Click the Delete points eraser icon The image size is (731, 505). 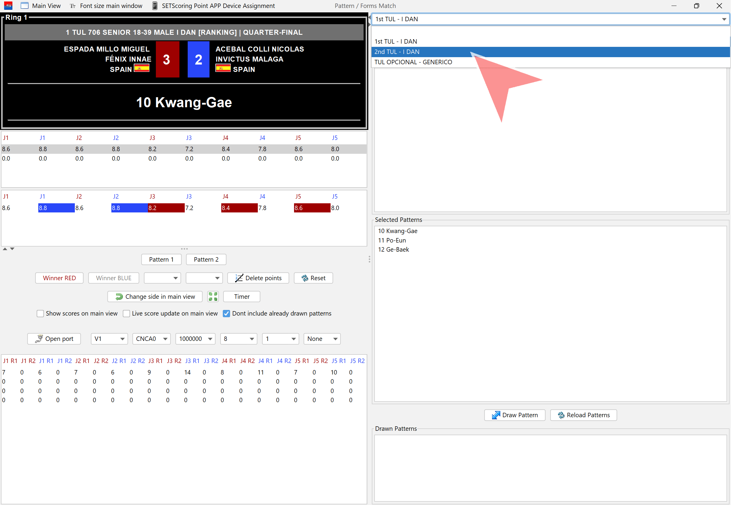click(x=239, y=278)
